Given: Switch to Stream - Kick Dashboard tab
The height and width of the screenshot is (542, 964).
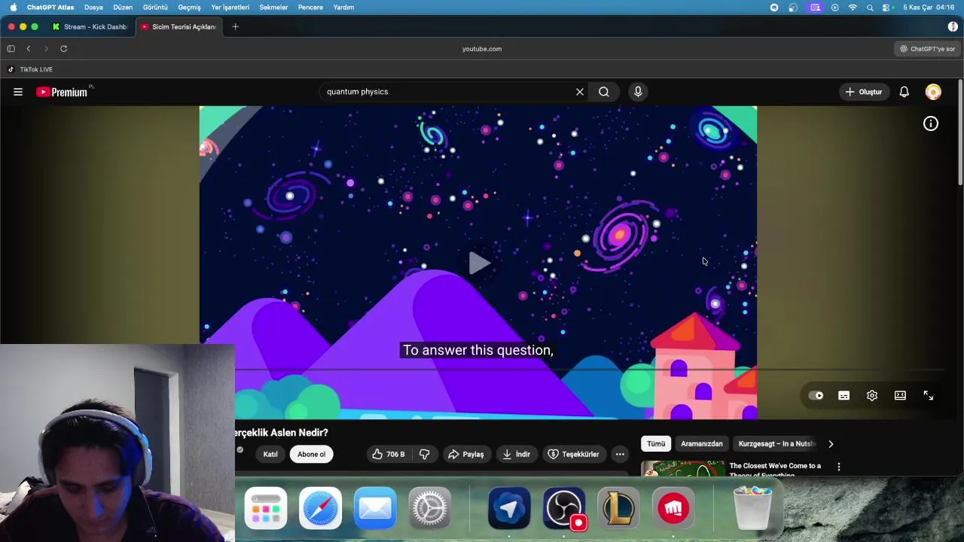Looking at the screenshot, I should (90, 26).
